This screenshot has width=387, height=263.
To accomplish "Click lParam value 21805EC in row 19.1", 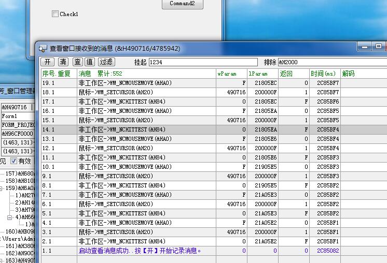I will click(266, 83).
